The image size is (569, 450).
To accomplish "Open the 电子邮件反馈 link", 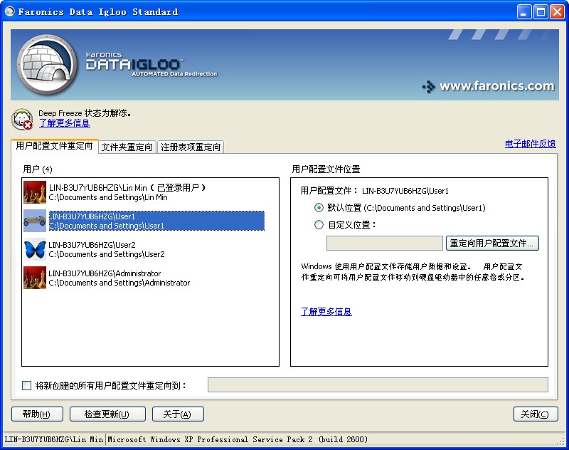I will coord(530,144).
